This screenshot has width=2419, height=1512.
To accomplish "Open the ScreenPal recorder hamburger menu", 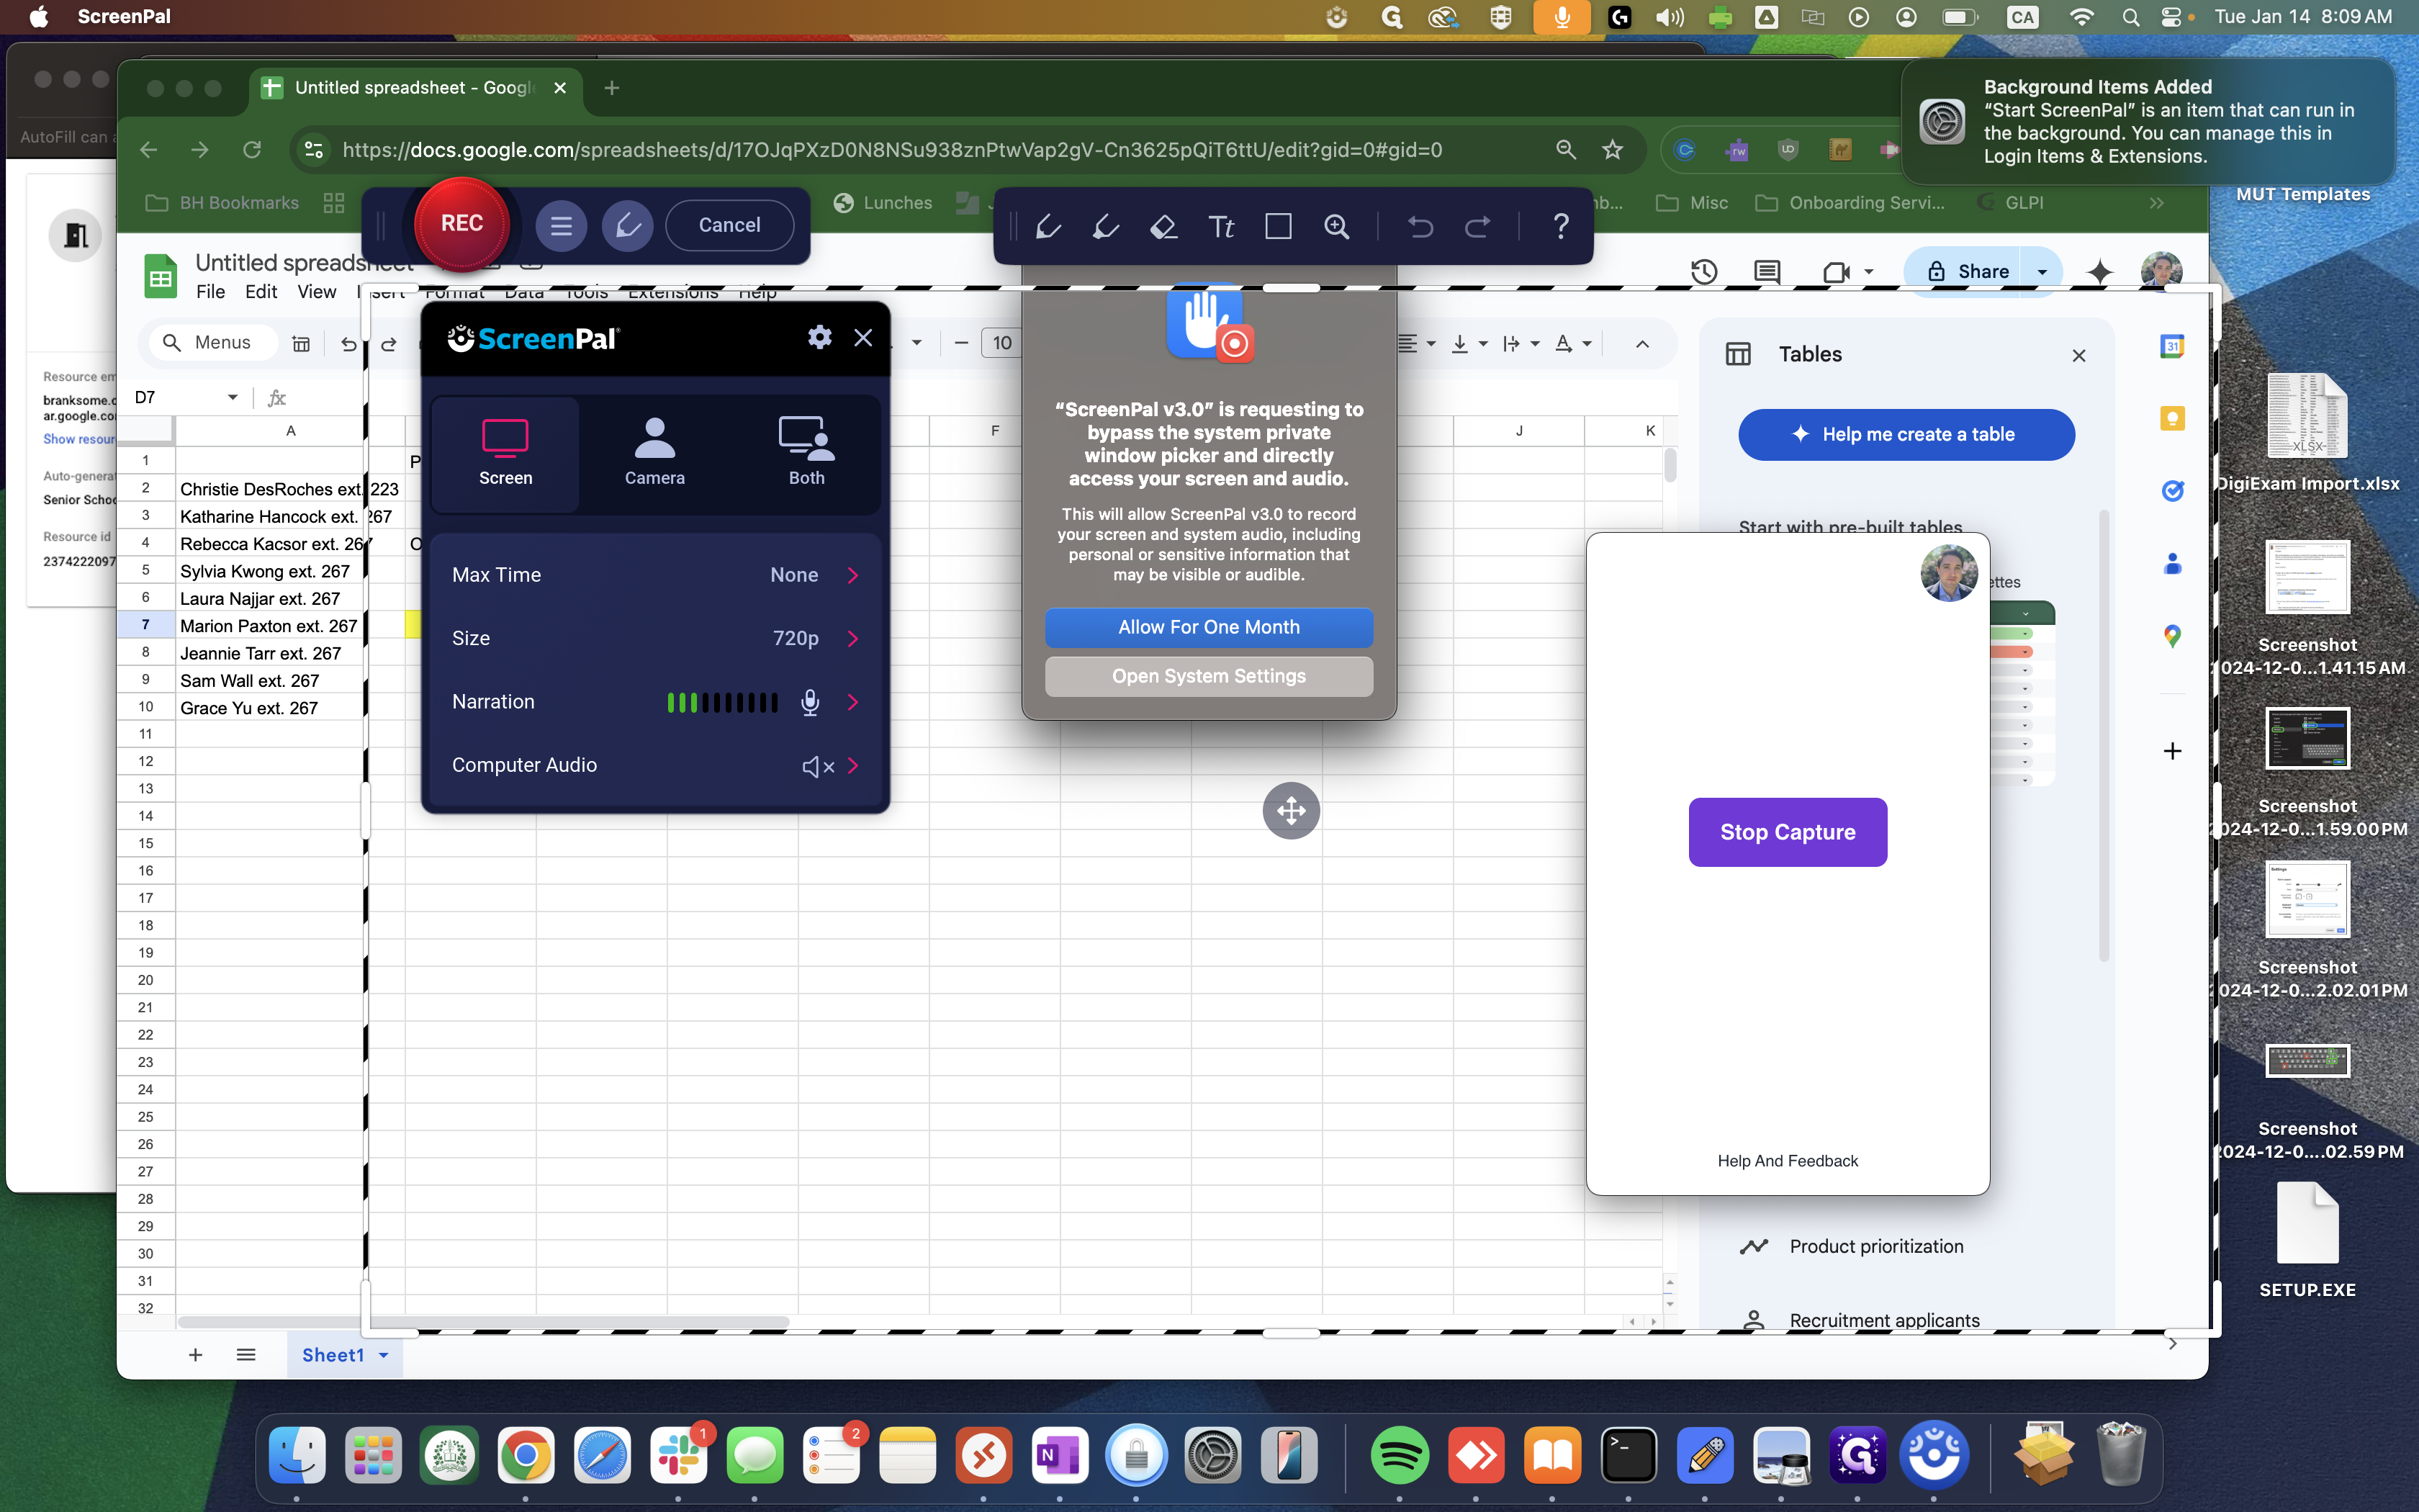I will (561, 226).
